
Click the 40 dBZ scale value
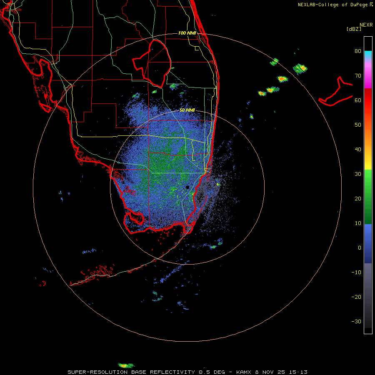click(x=358, y=150)
